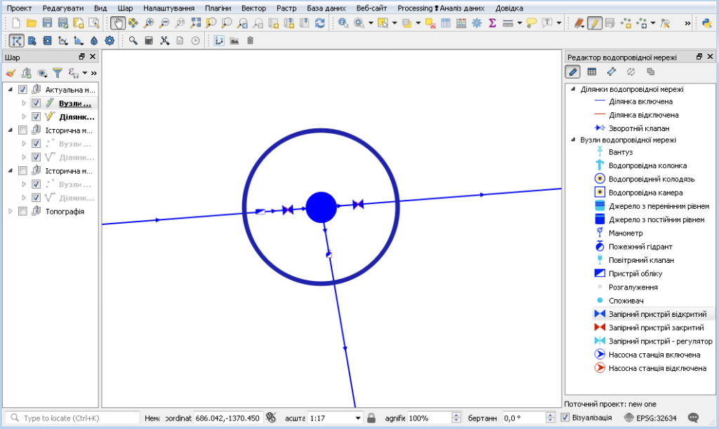Select the Pan Map hand tool

118,23
